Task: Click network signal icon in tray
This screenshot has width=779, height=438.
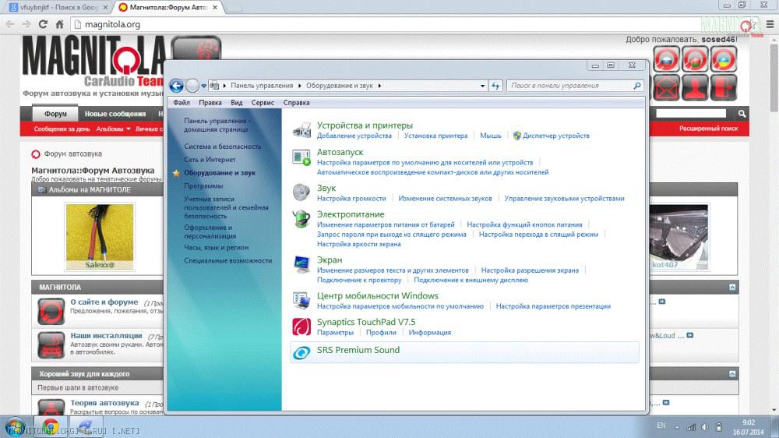Action: coord(690,426)
